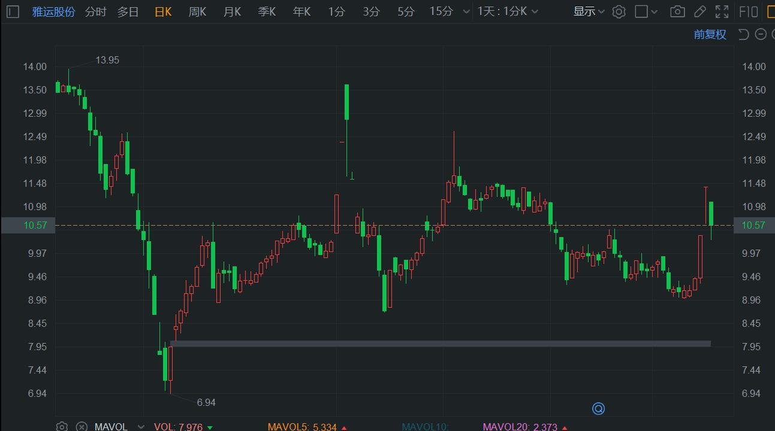The height and width of the screenshot is (431, 775).
Task: Select the 日K daily candlestick tab
Action: pyautogui.click(x=163, y=11)
